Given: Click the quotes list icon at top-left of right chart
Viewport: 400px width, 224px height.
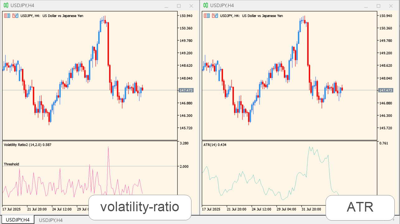Looking at the screenshot, I should (x=206, y=15).
